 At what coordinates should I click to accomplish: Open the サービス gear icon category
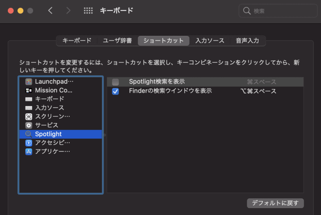point(28,125)
